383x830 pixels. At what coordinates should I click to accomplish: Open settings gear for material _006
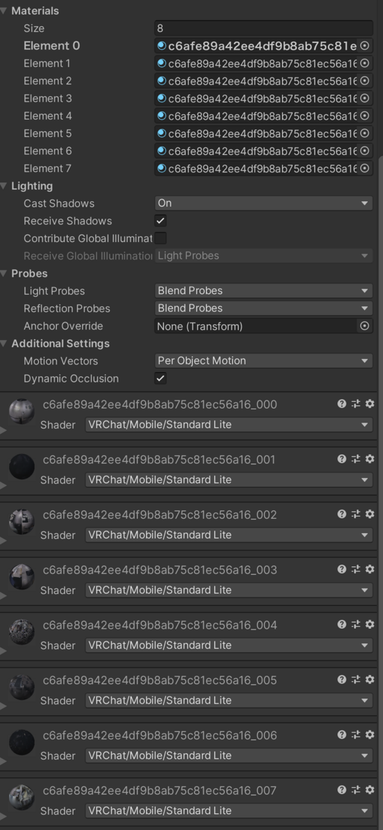tap(370, 735)
